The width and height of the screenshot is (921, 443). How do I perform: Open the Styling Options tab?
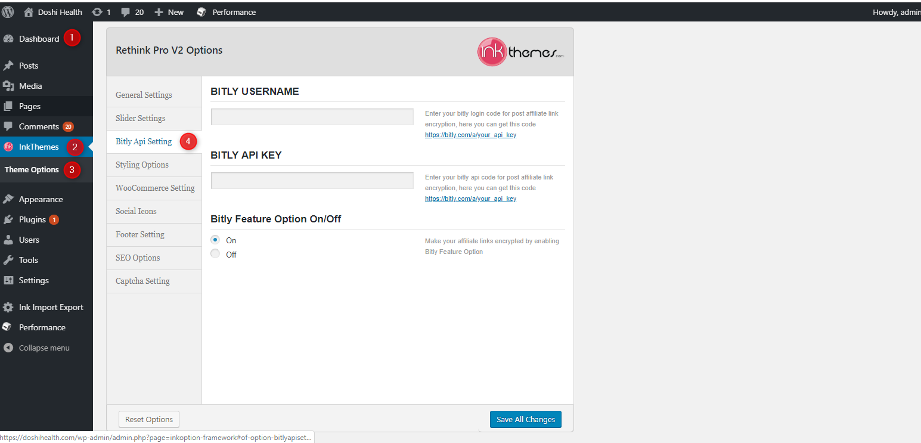point(154,165)
